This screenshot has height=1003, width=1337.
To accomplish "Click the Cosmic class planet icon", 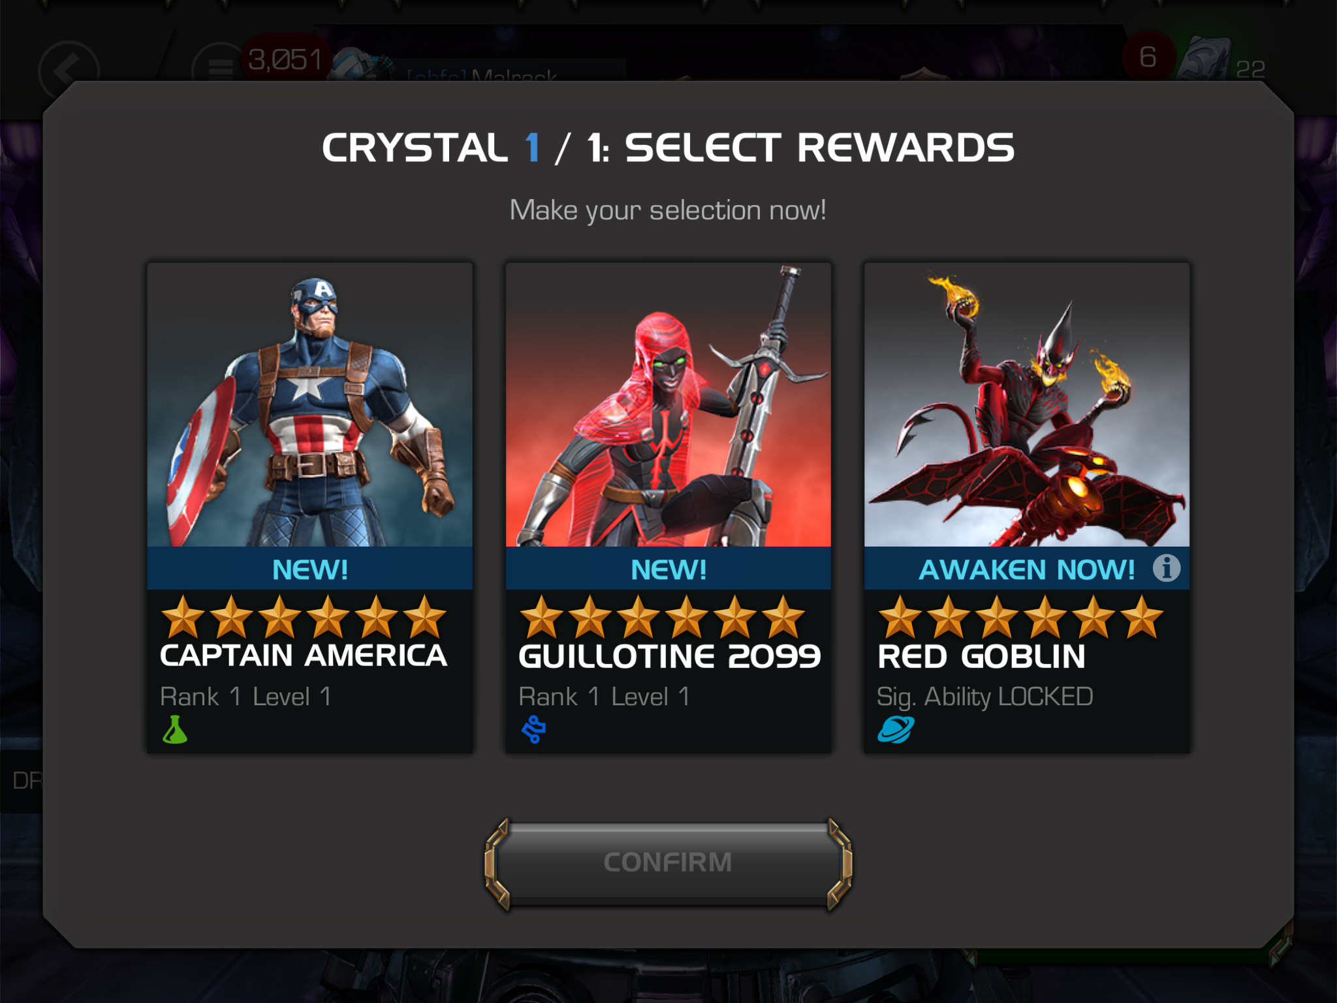I will [896, 730].
